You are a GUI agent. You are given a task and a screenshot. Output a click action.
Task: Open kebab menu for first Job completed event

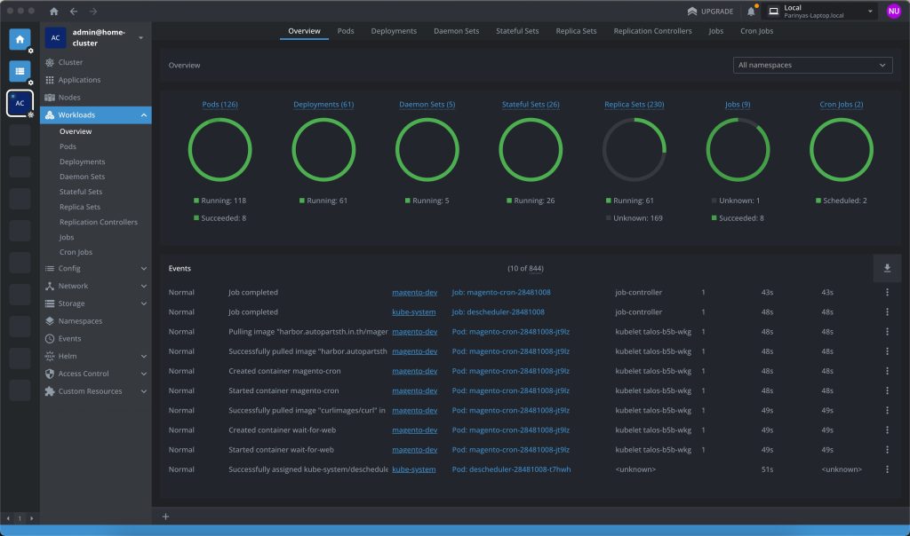tap(886, 292)
